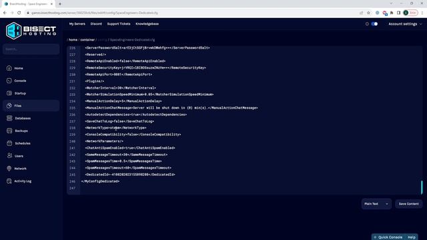Click the RemoteApiEnabled false line
The height and width of the screenshot is (240, 427).
tap(125, 61)
